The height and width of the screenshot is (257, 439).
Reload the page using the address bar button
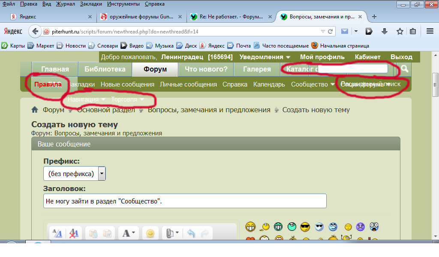coord(331,31)
